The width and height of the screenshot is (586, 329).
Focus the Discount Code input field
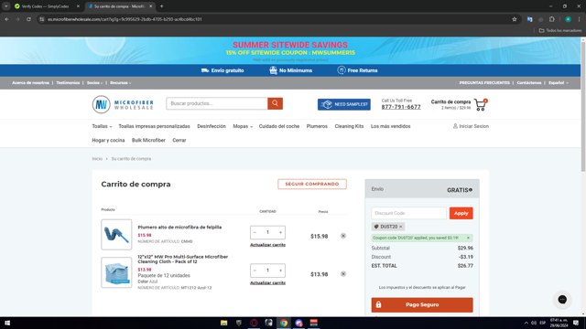pos(409,213)
